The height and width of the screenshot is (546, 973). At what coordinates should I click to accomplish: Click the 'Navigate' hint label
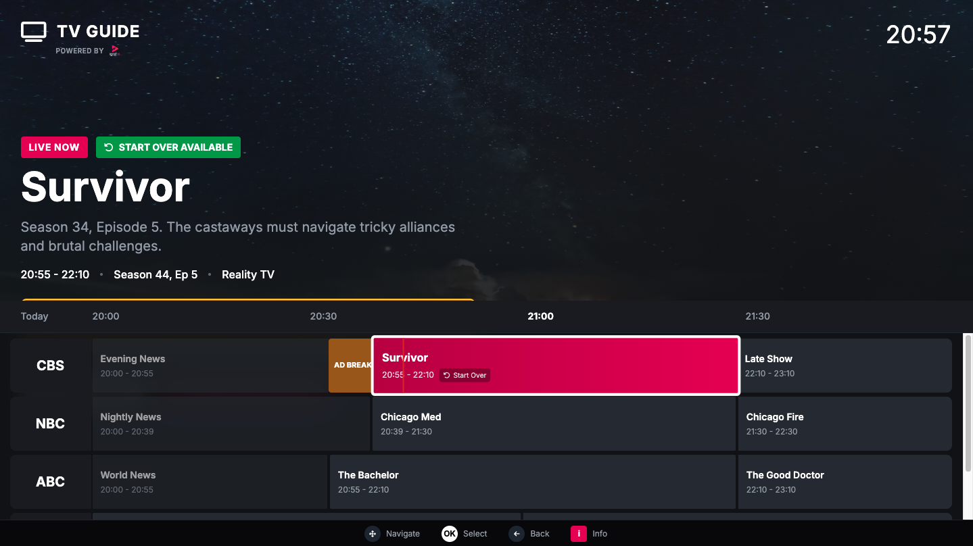coord(403,534)
